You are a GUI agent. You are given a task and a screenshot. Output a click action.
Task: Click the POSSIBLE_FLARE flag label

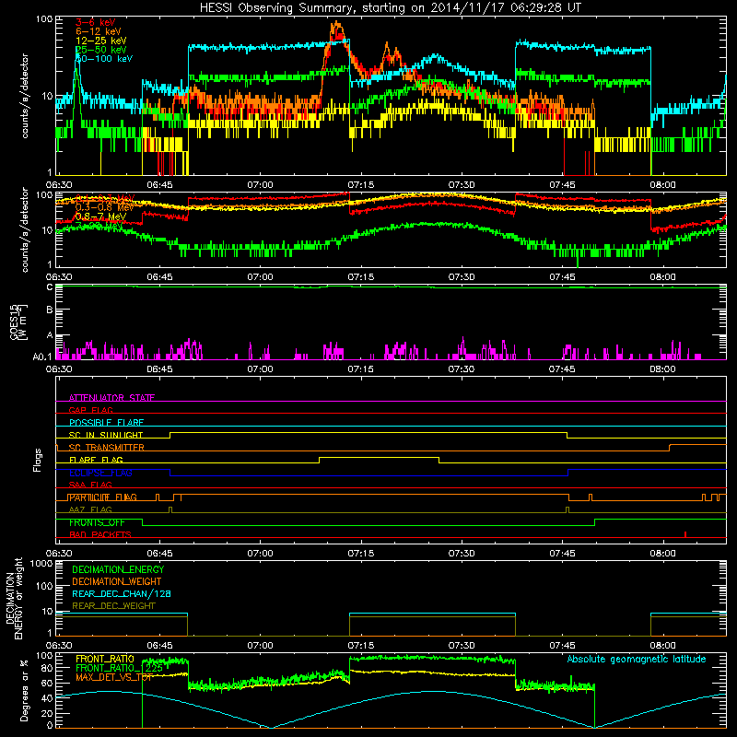(106, 423)
